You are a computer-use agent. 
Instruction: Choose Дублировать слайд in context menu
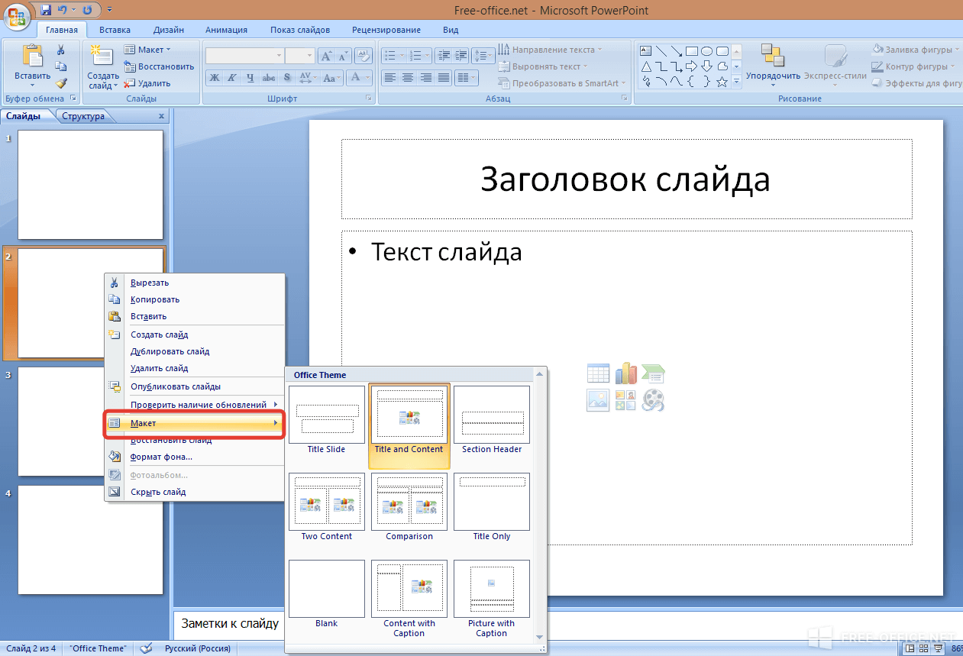pyautogui.click(x=194, y=351)
